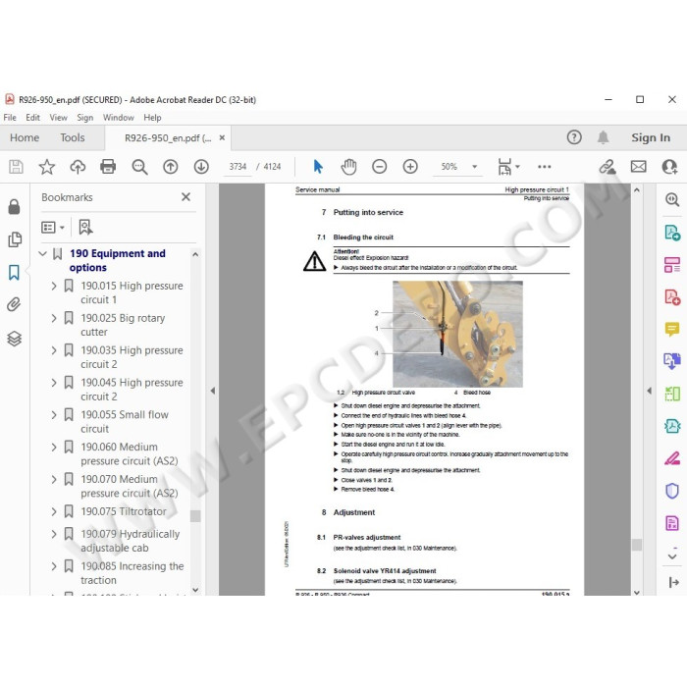
Task: Open the Layers panel via the stack icon
Action: click(14, 339)
